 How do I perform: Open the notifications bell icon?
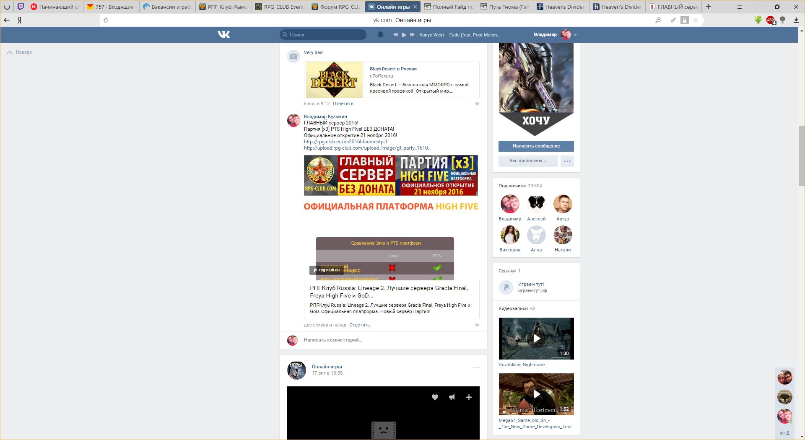coord(380,35)
